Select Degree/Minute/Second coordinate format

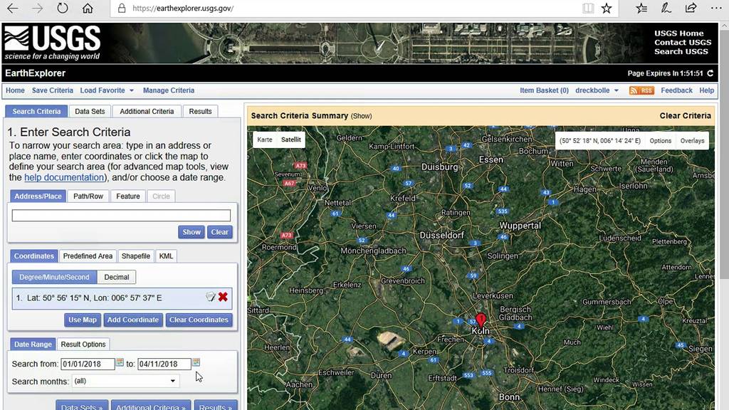pyautogui.click(x=54, y=277)
